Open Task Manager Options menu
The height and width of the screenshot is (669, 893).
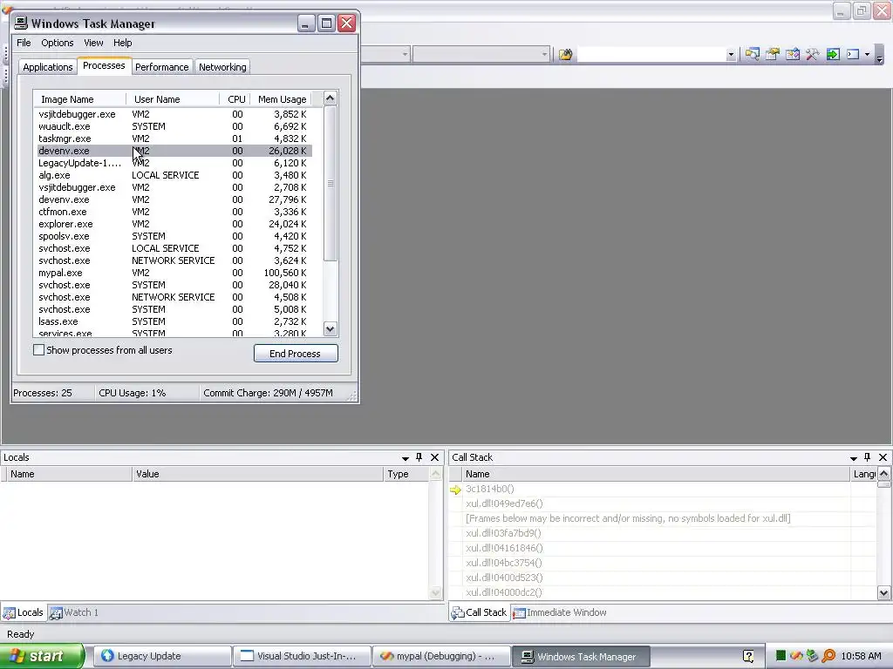[x=57, y=43]
